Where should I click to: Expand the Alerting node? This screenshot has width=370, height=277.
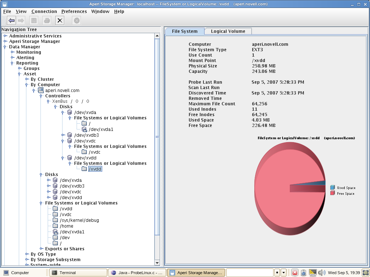click(13, 57)
